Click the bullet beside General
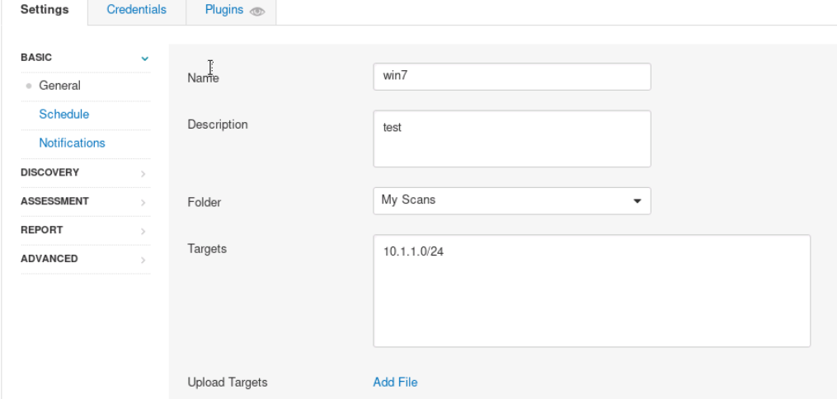Screen dimensions: 837x399 coord(29,86)
